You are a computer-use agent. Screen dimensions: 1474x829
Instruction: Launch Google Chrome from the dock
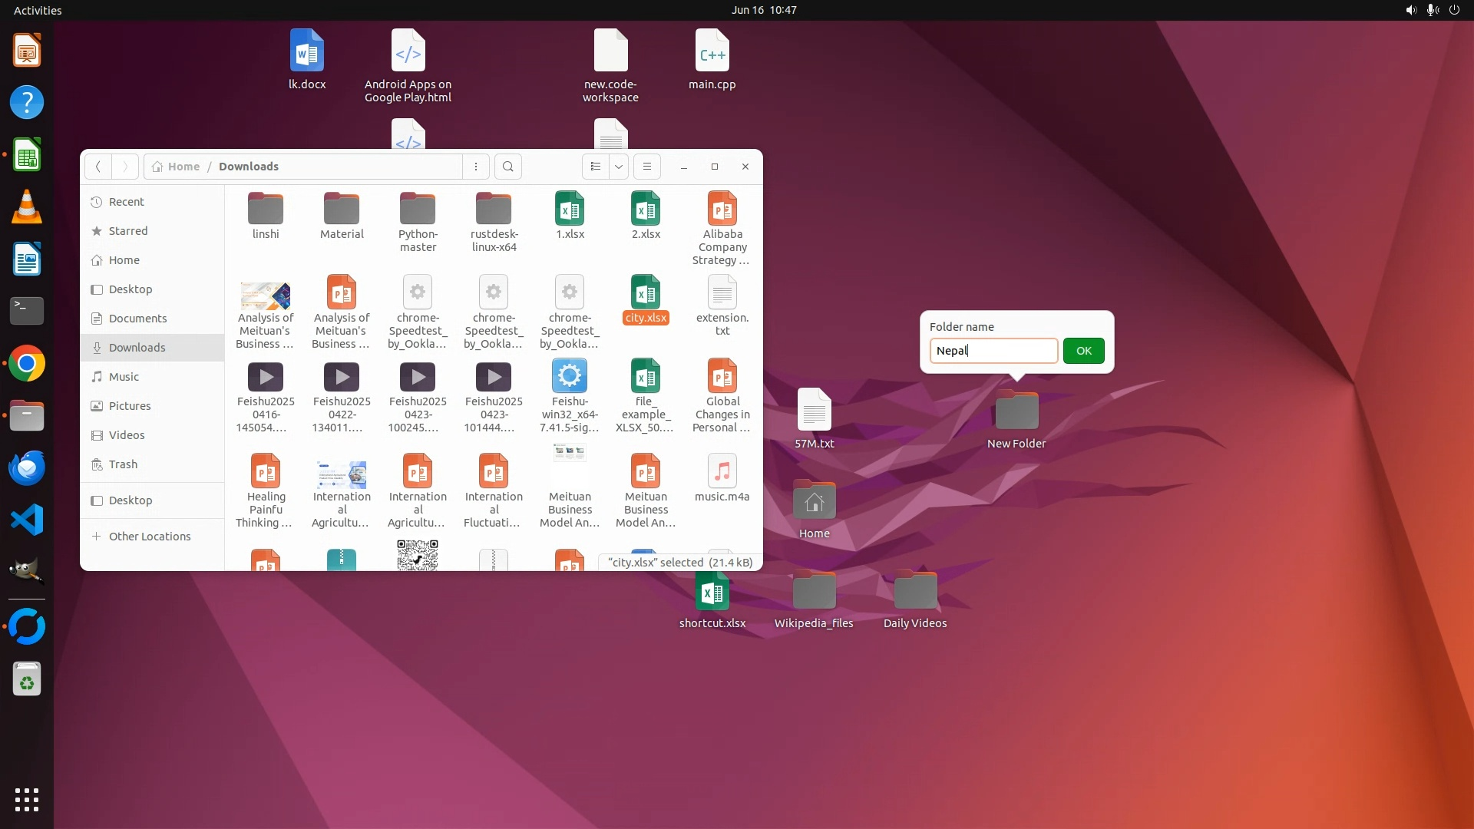[27, 364]
